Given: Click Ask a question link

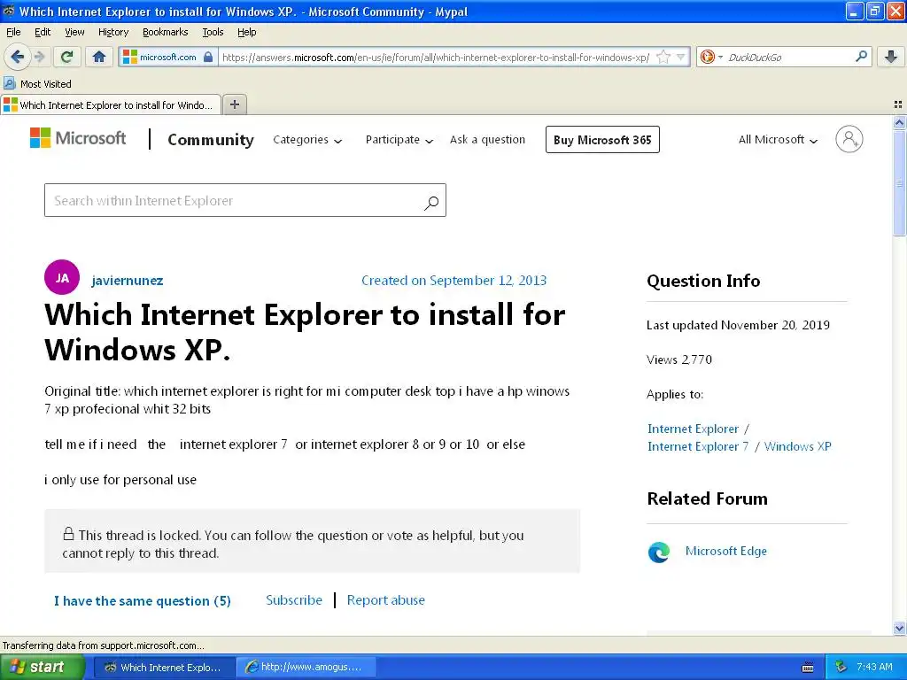Looking at the screenshot, I should (488, 140).
